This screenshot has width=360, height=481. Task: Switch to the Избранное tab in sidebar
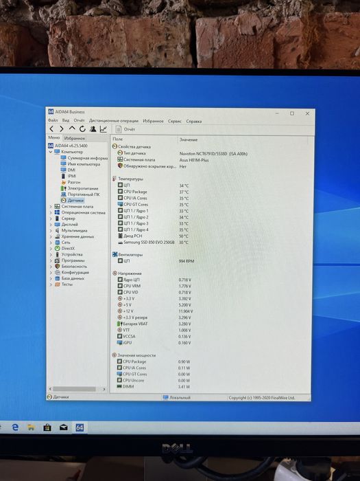[x=74, y=138]
